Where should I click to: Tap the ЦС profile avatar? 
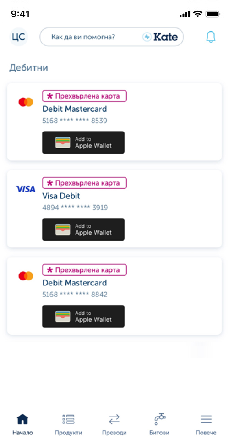[19, 37]
